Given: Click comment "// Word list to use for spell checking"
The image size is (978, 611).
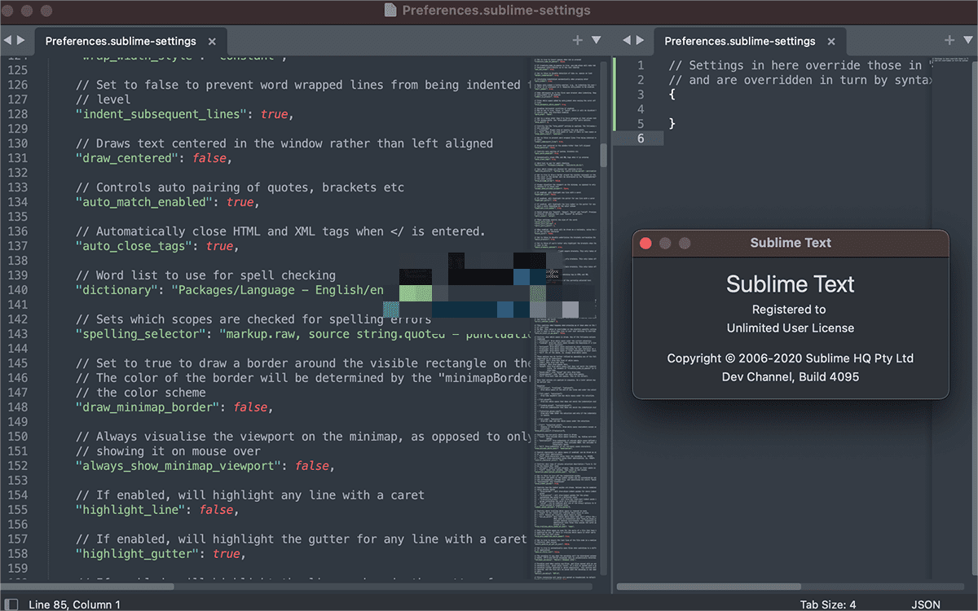Looking at the screenshot, I should [x=205, y=275].
